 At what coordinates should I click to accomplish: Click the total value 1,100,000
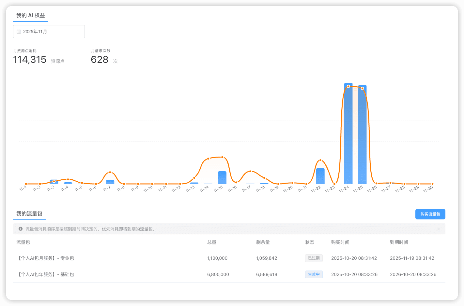(x=217, y=258)
